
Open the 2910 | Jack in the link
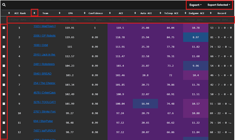click(x=45, y=55)
